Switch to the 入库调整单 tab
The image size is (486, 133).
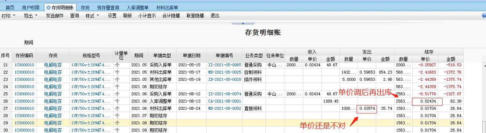coord(137,7)
